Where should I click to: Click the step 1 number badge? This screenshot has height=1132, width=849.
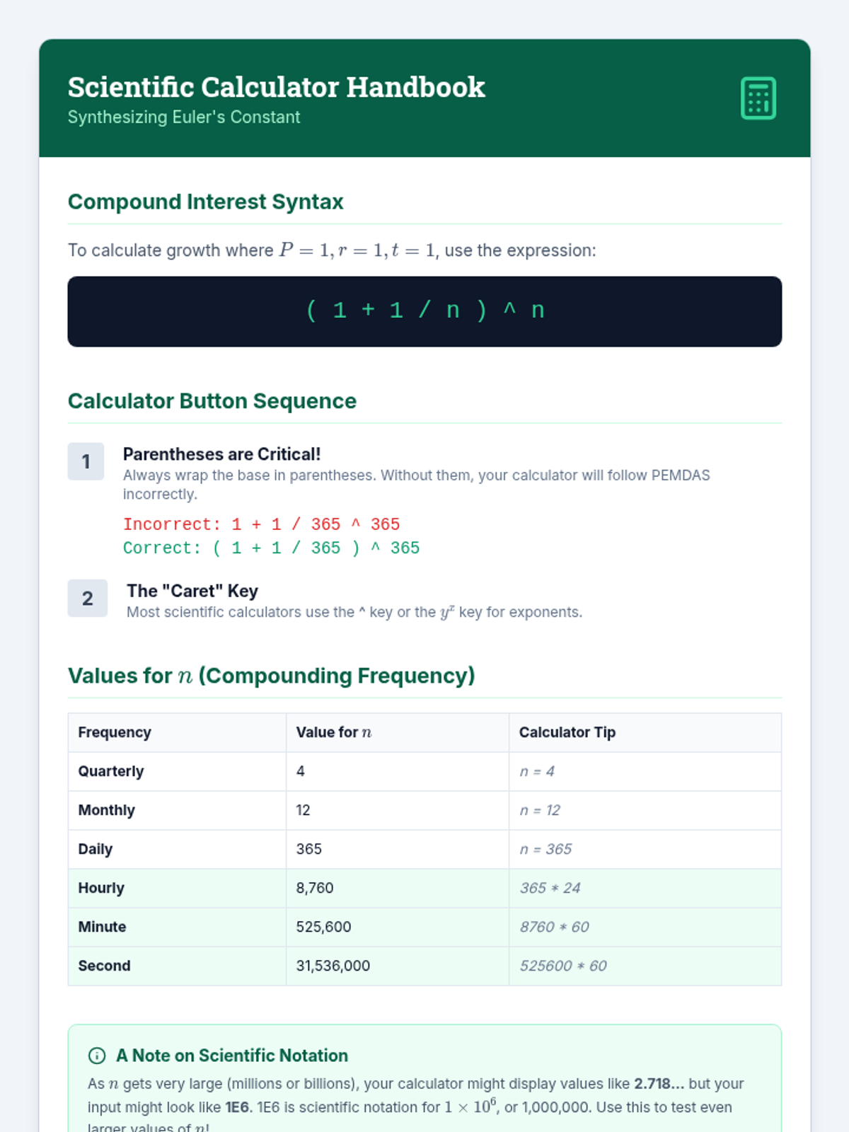point(86,461)
